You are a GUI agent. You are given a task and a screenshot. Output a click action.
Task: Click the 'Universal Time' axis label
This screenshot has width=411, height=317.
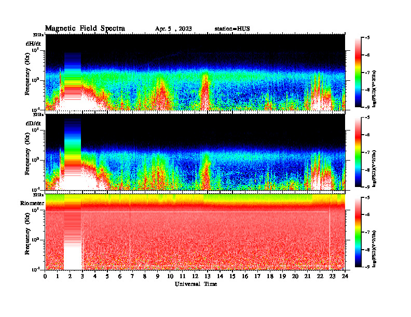pyautogui.click(x=196, y=284)
